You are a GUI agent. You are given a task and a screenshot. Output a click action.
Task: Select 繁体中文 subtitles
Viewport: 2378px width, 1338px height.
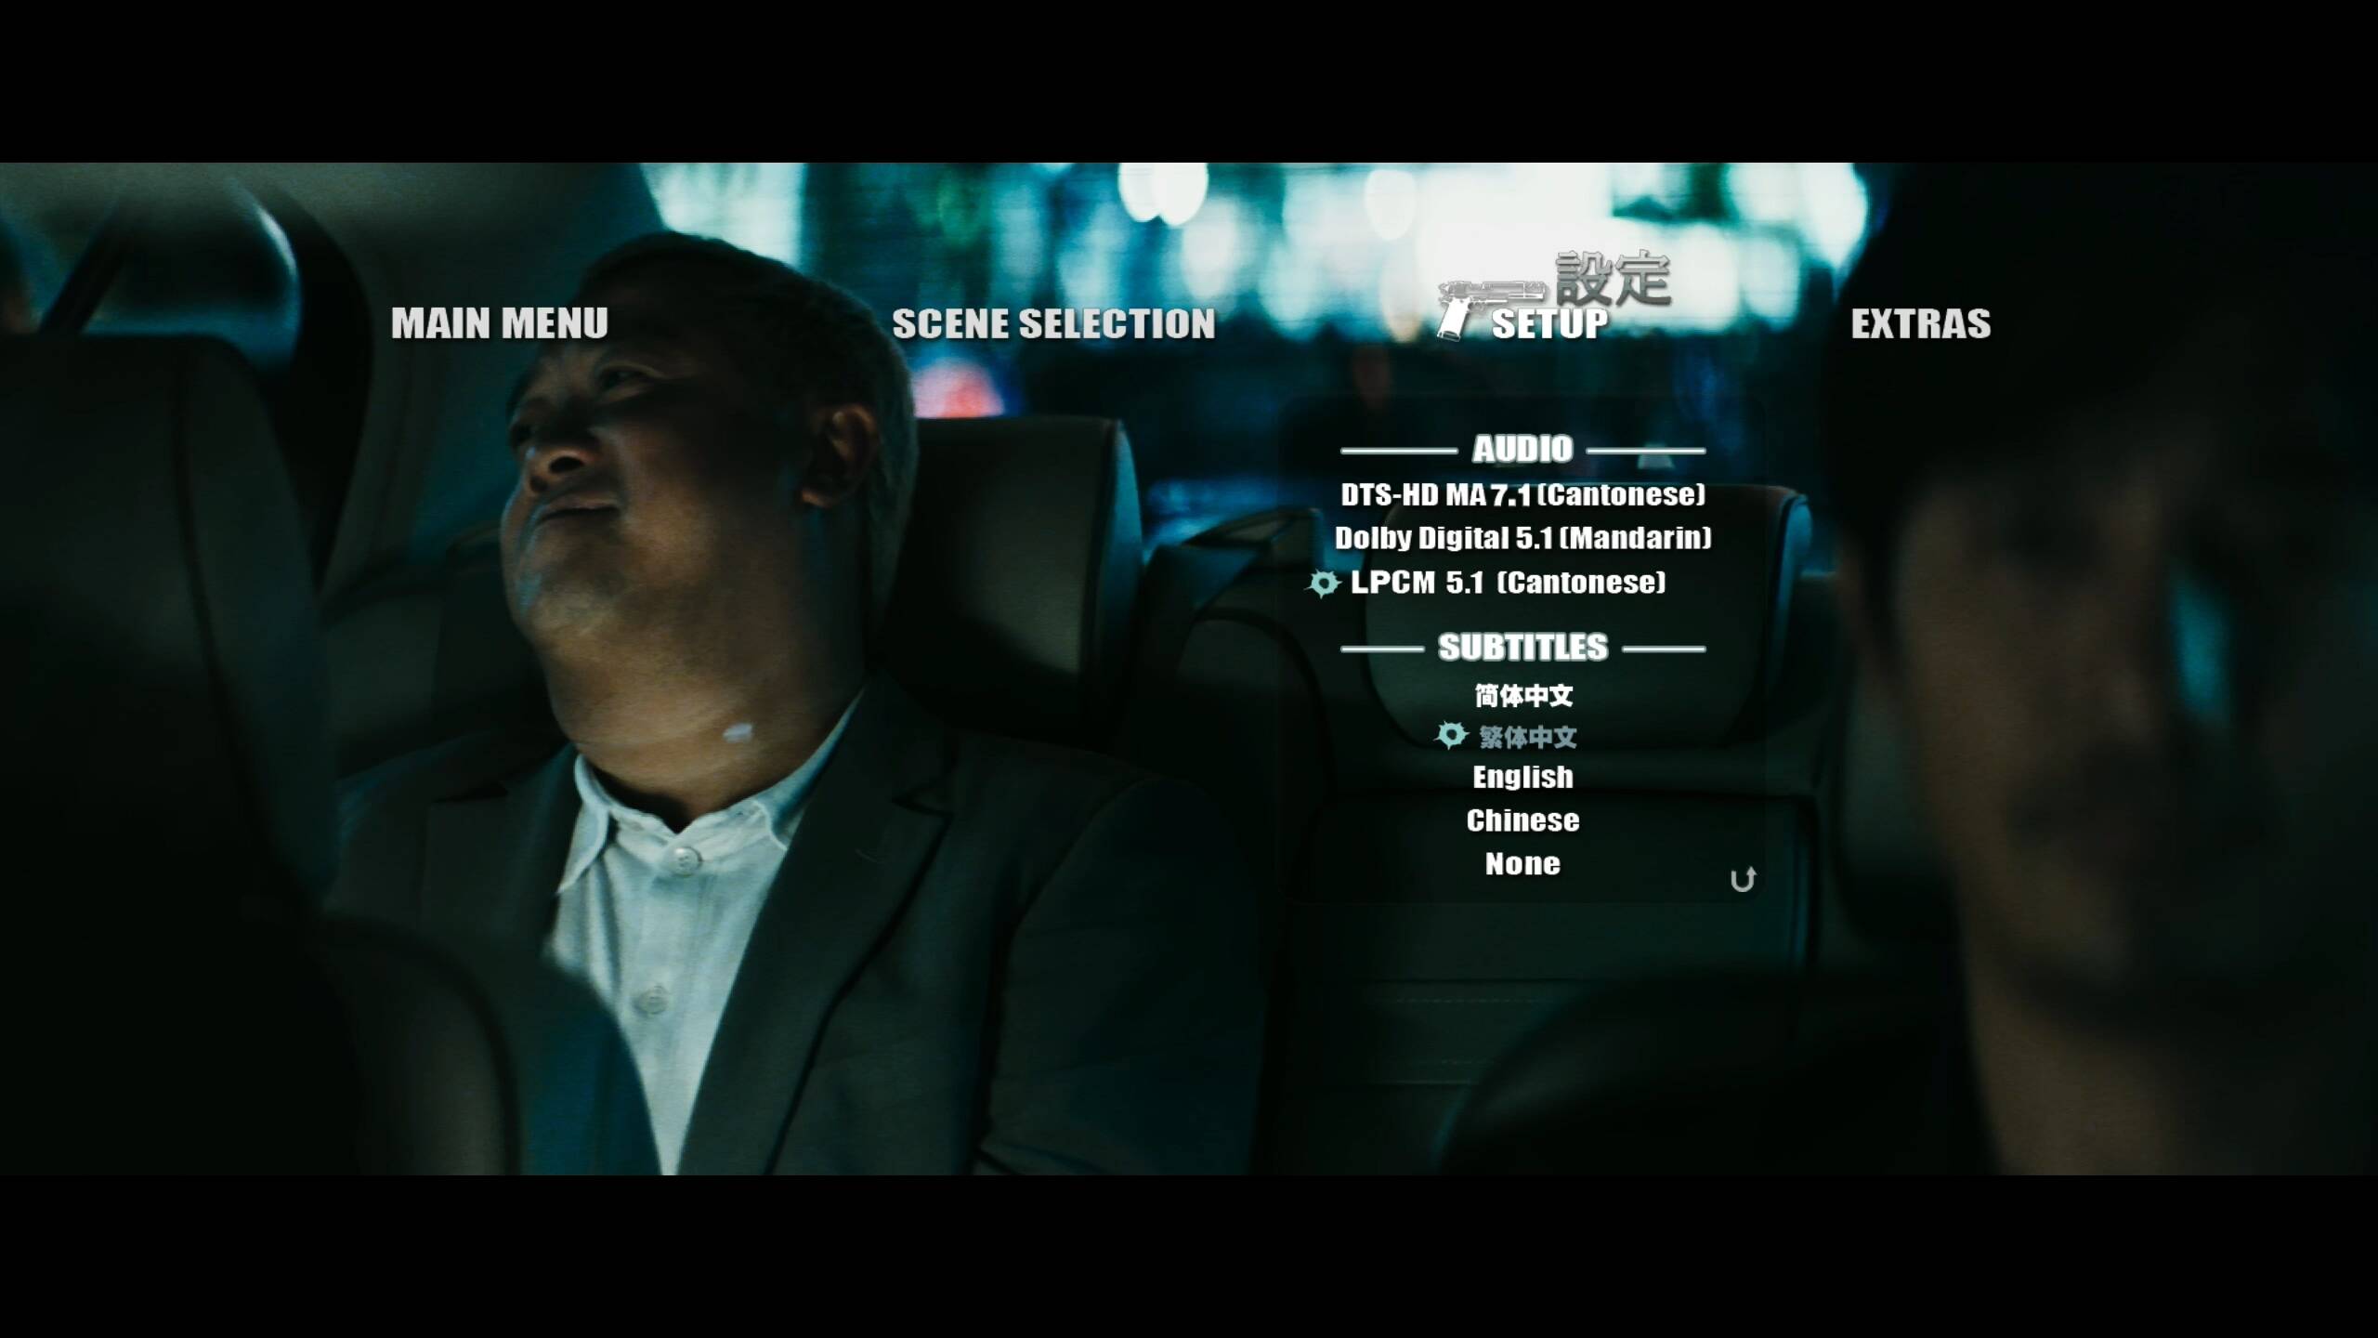coord(1528,737)
